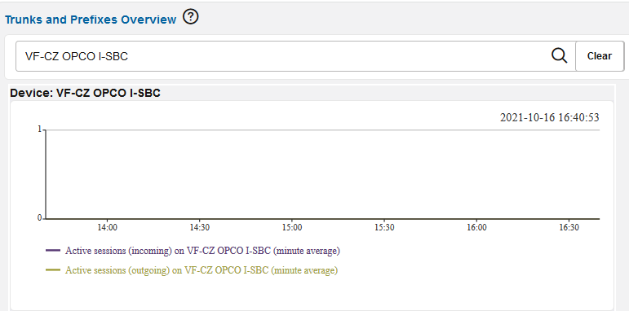This screenshot has width=629, height=311.
Task: Click the y-axis label 0
Action: pos(39,217)
